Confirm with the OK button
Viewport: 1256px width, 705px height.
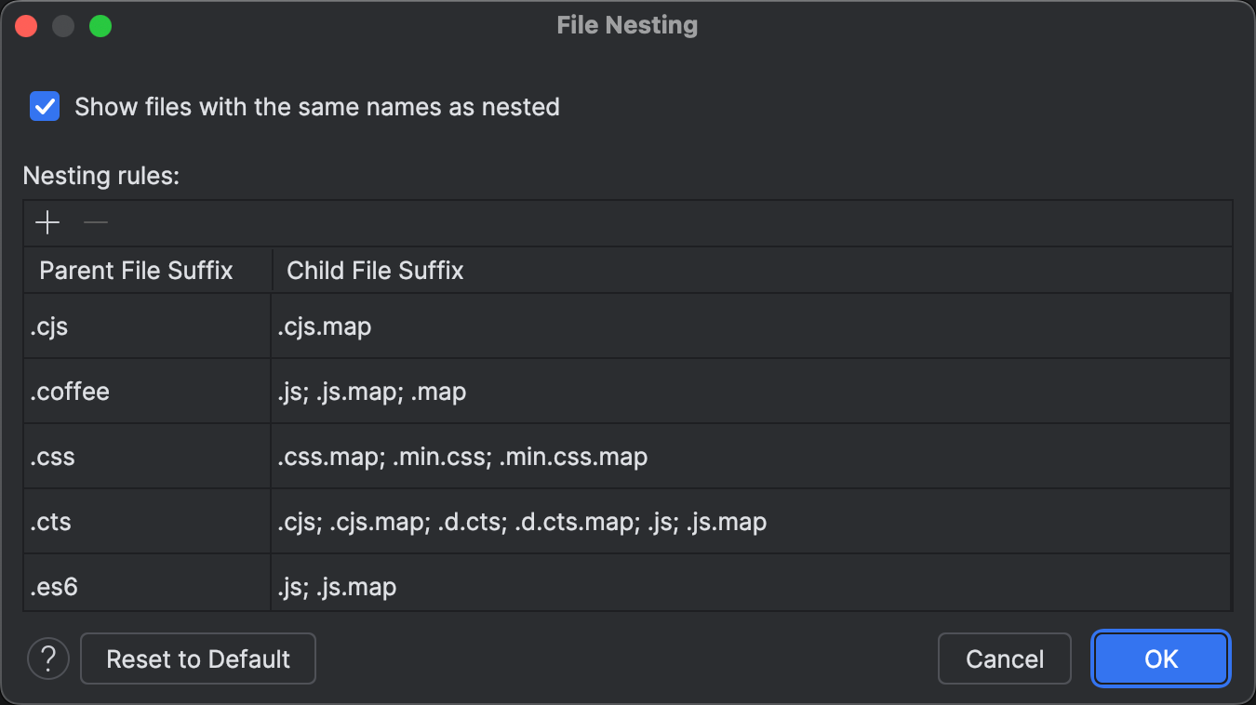click(1161, 659)
